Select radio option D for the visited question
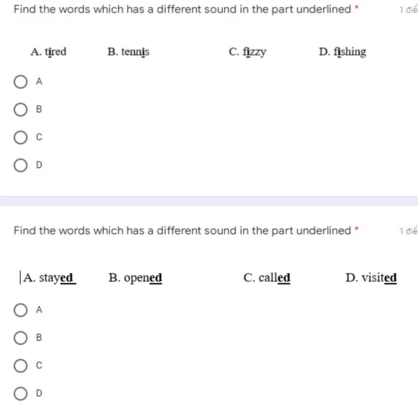The image size is (418, 417). (x=20, y=394)
